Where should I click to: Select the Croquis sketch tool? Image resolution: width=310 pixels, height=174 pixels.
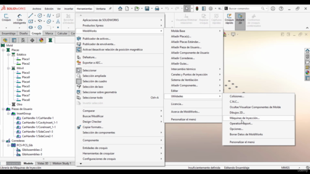click(6, 17)
